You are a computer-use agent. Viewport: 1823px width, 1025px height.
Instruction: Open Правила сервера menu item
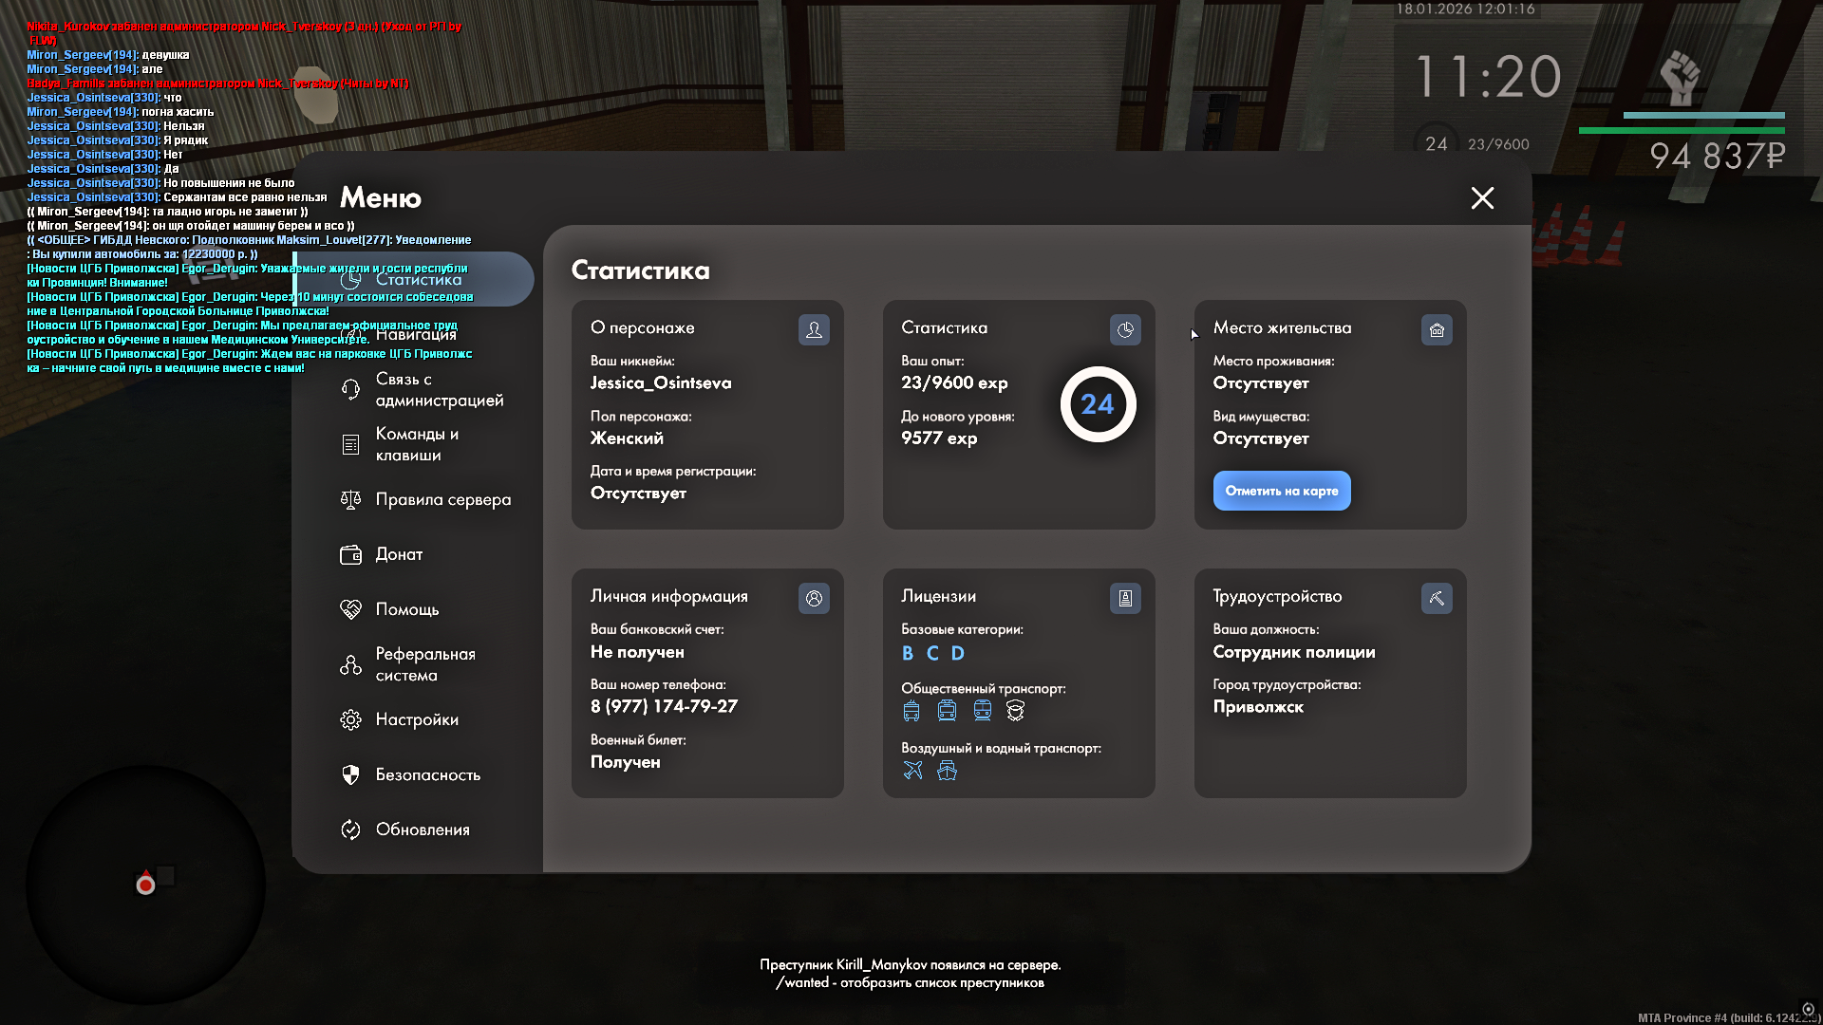click(442, 499)
